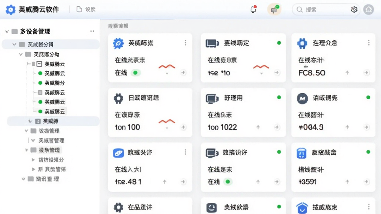Viewport: 381px width, 214px height.
Task: Collapse the highlighted 英威腾 row chevron
Action: (31, 121)
